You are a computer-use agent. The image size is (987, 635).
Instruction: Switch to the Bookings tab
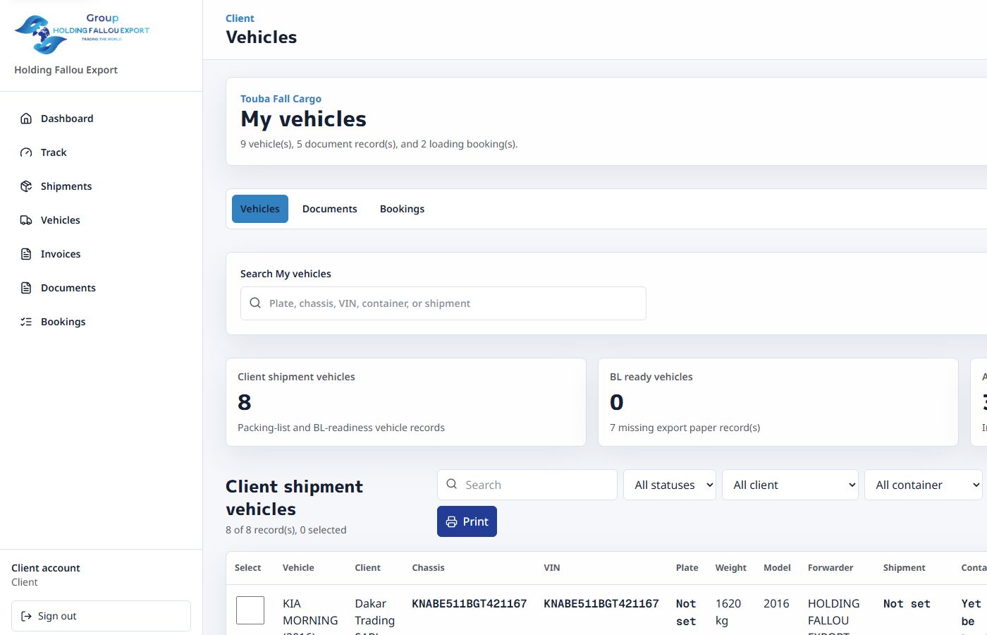pos(402,209)
